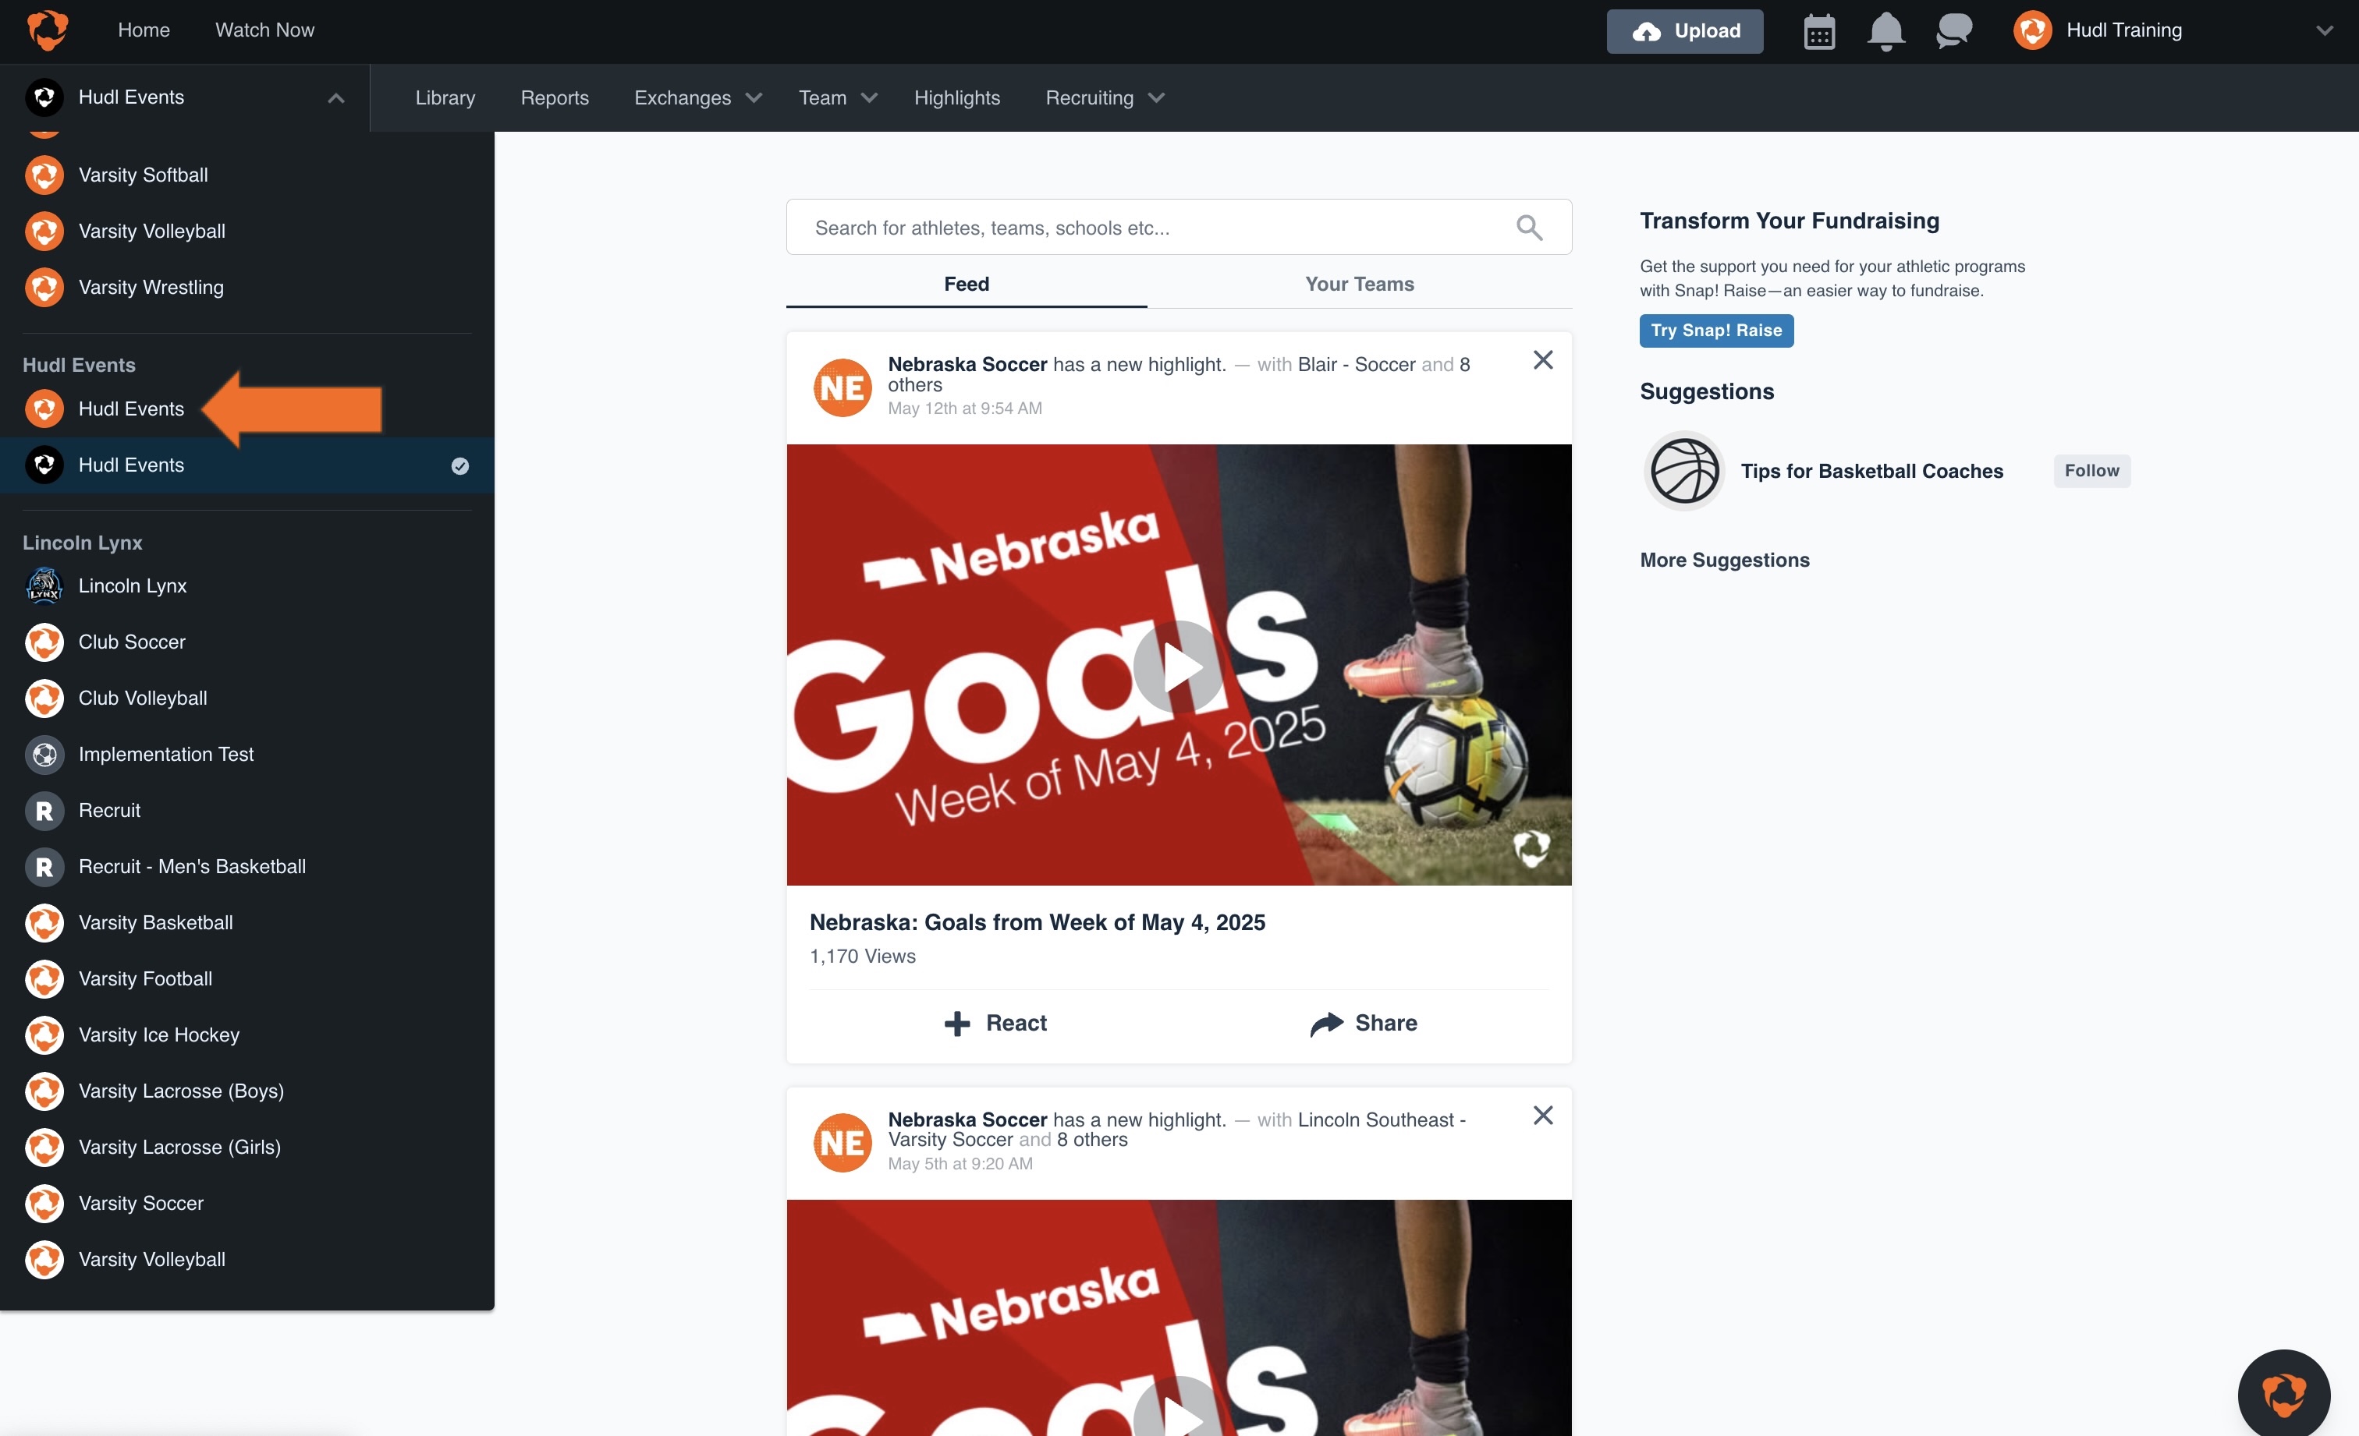Switch to the Feed tab
Image resolution: width=2359 pixels, height=1436 pixels.
click(966, 284)
